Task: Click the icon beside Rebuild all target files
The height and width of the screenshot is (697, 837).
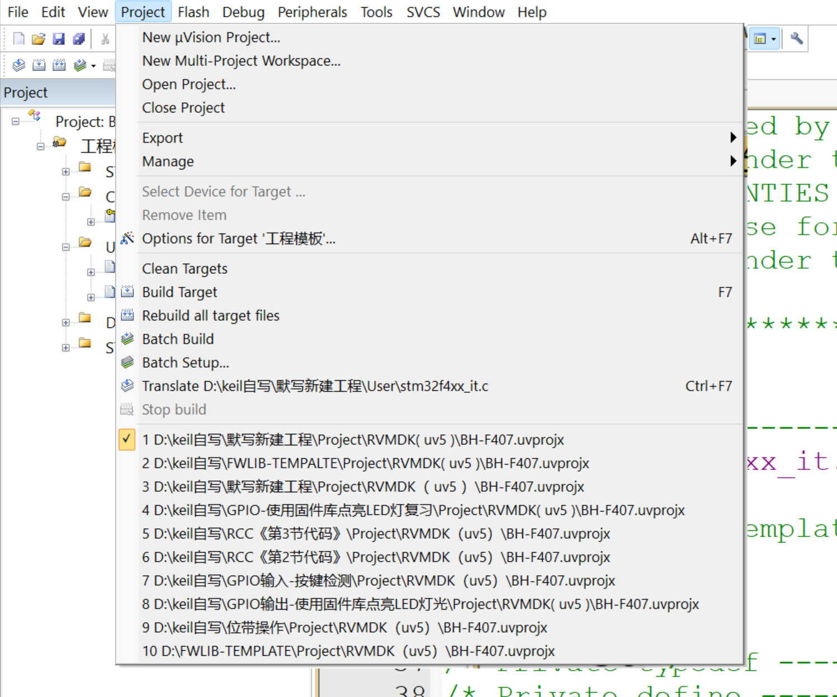Action: tap(127, 315)
